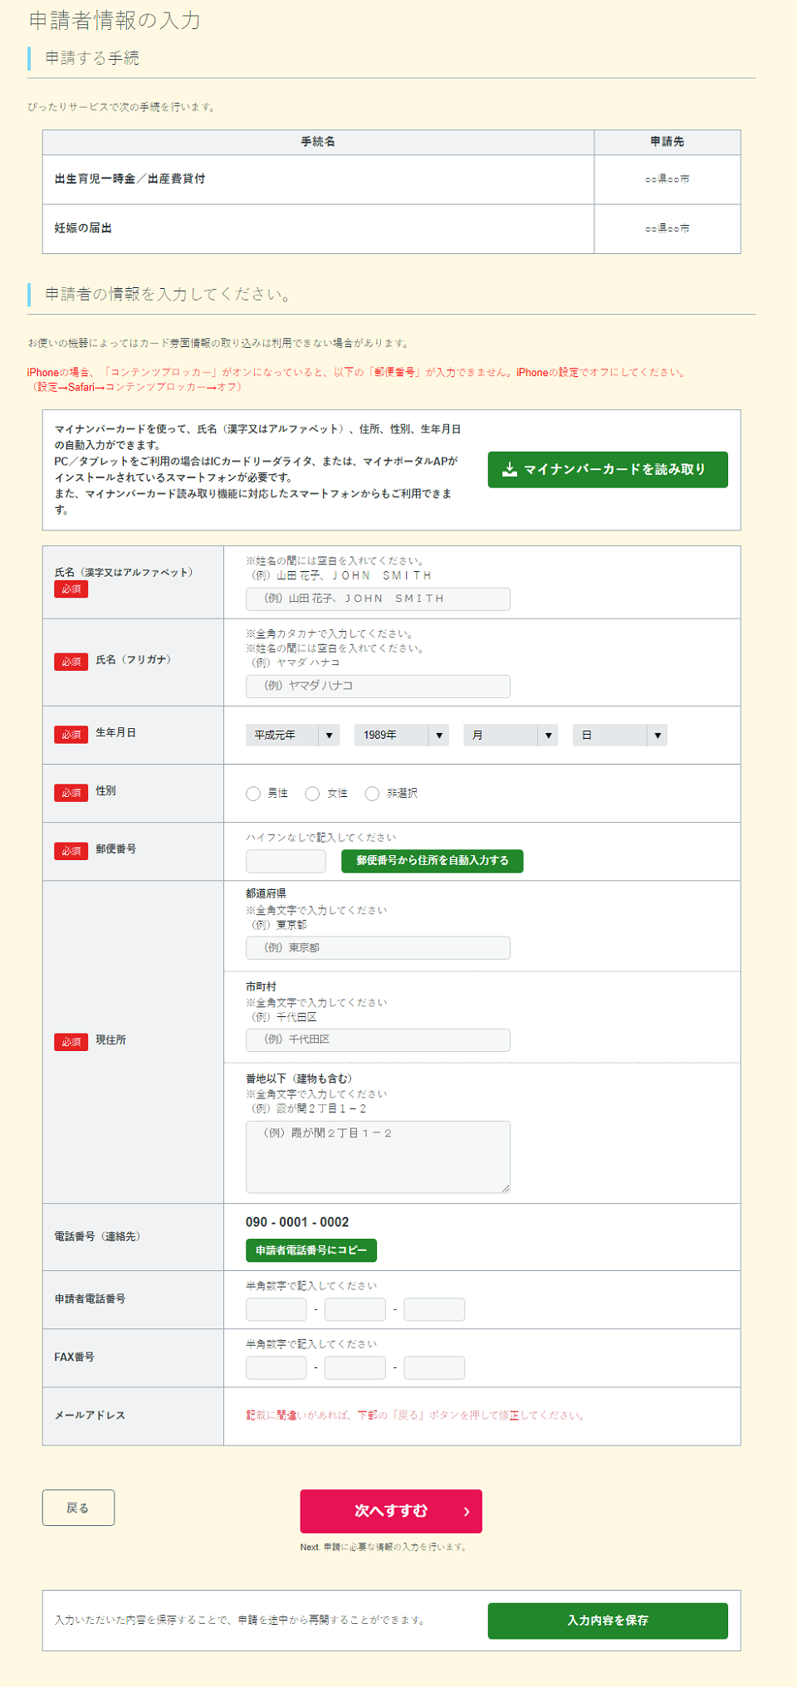The width and height of the screenshot is (797, 1687).
Task: Focus the 氏名 (フリガナ) input field
Action: point(378,686)
